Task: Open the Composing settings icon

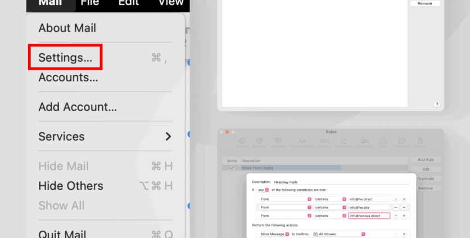Action: click(343, 142)
